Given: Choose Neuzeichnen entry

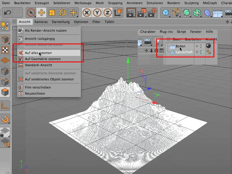Looking at the screenshot, I should tap(49, 93).
